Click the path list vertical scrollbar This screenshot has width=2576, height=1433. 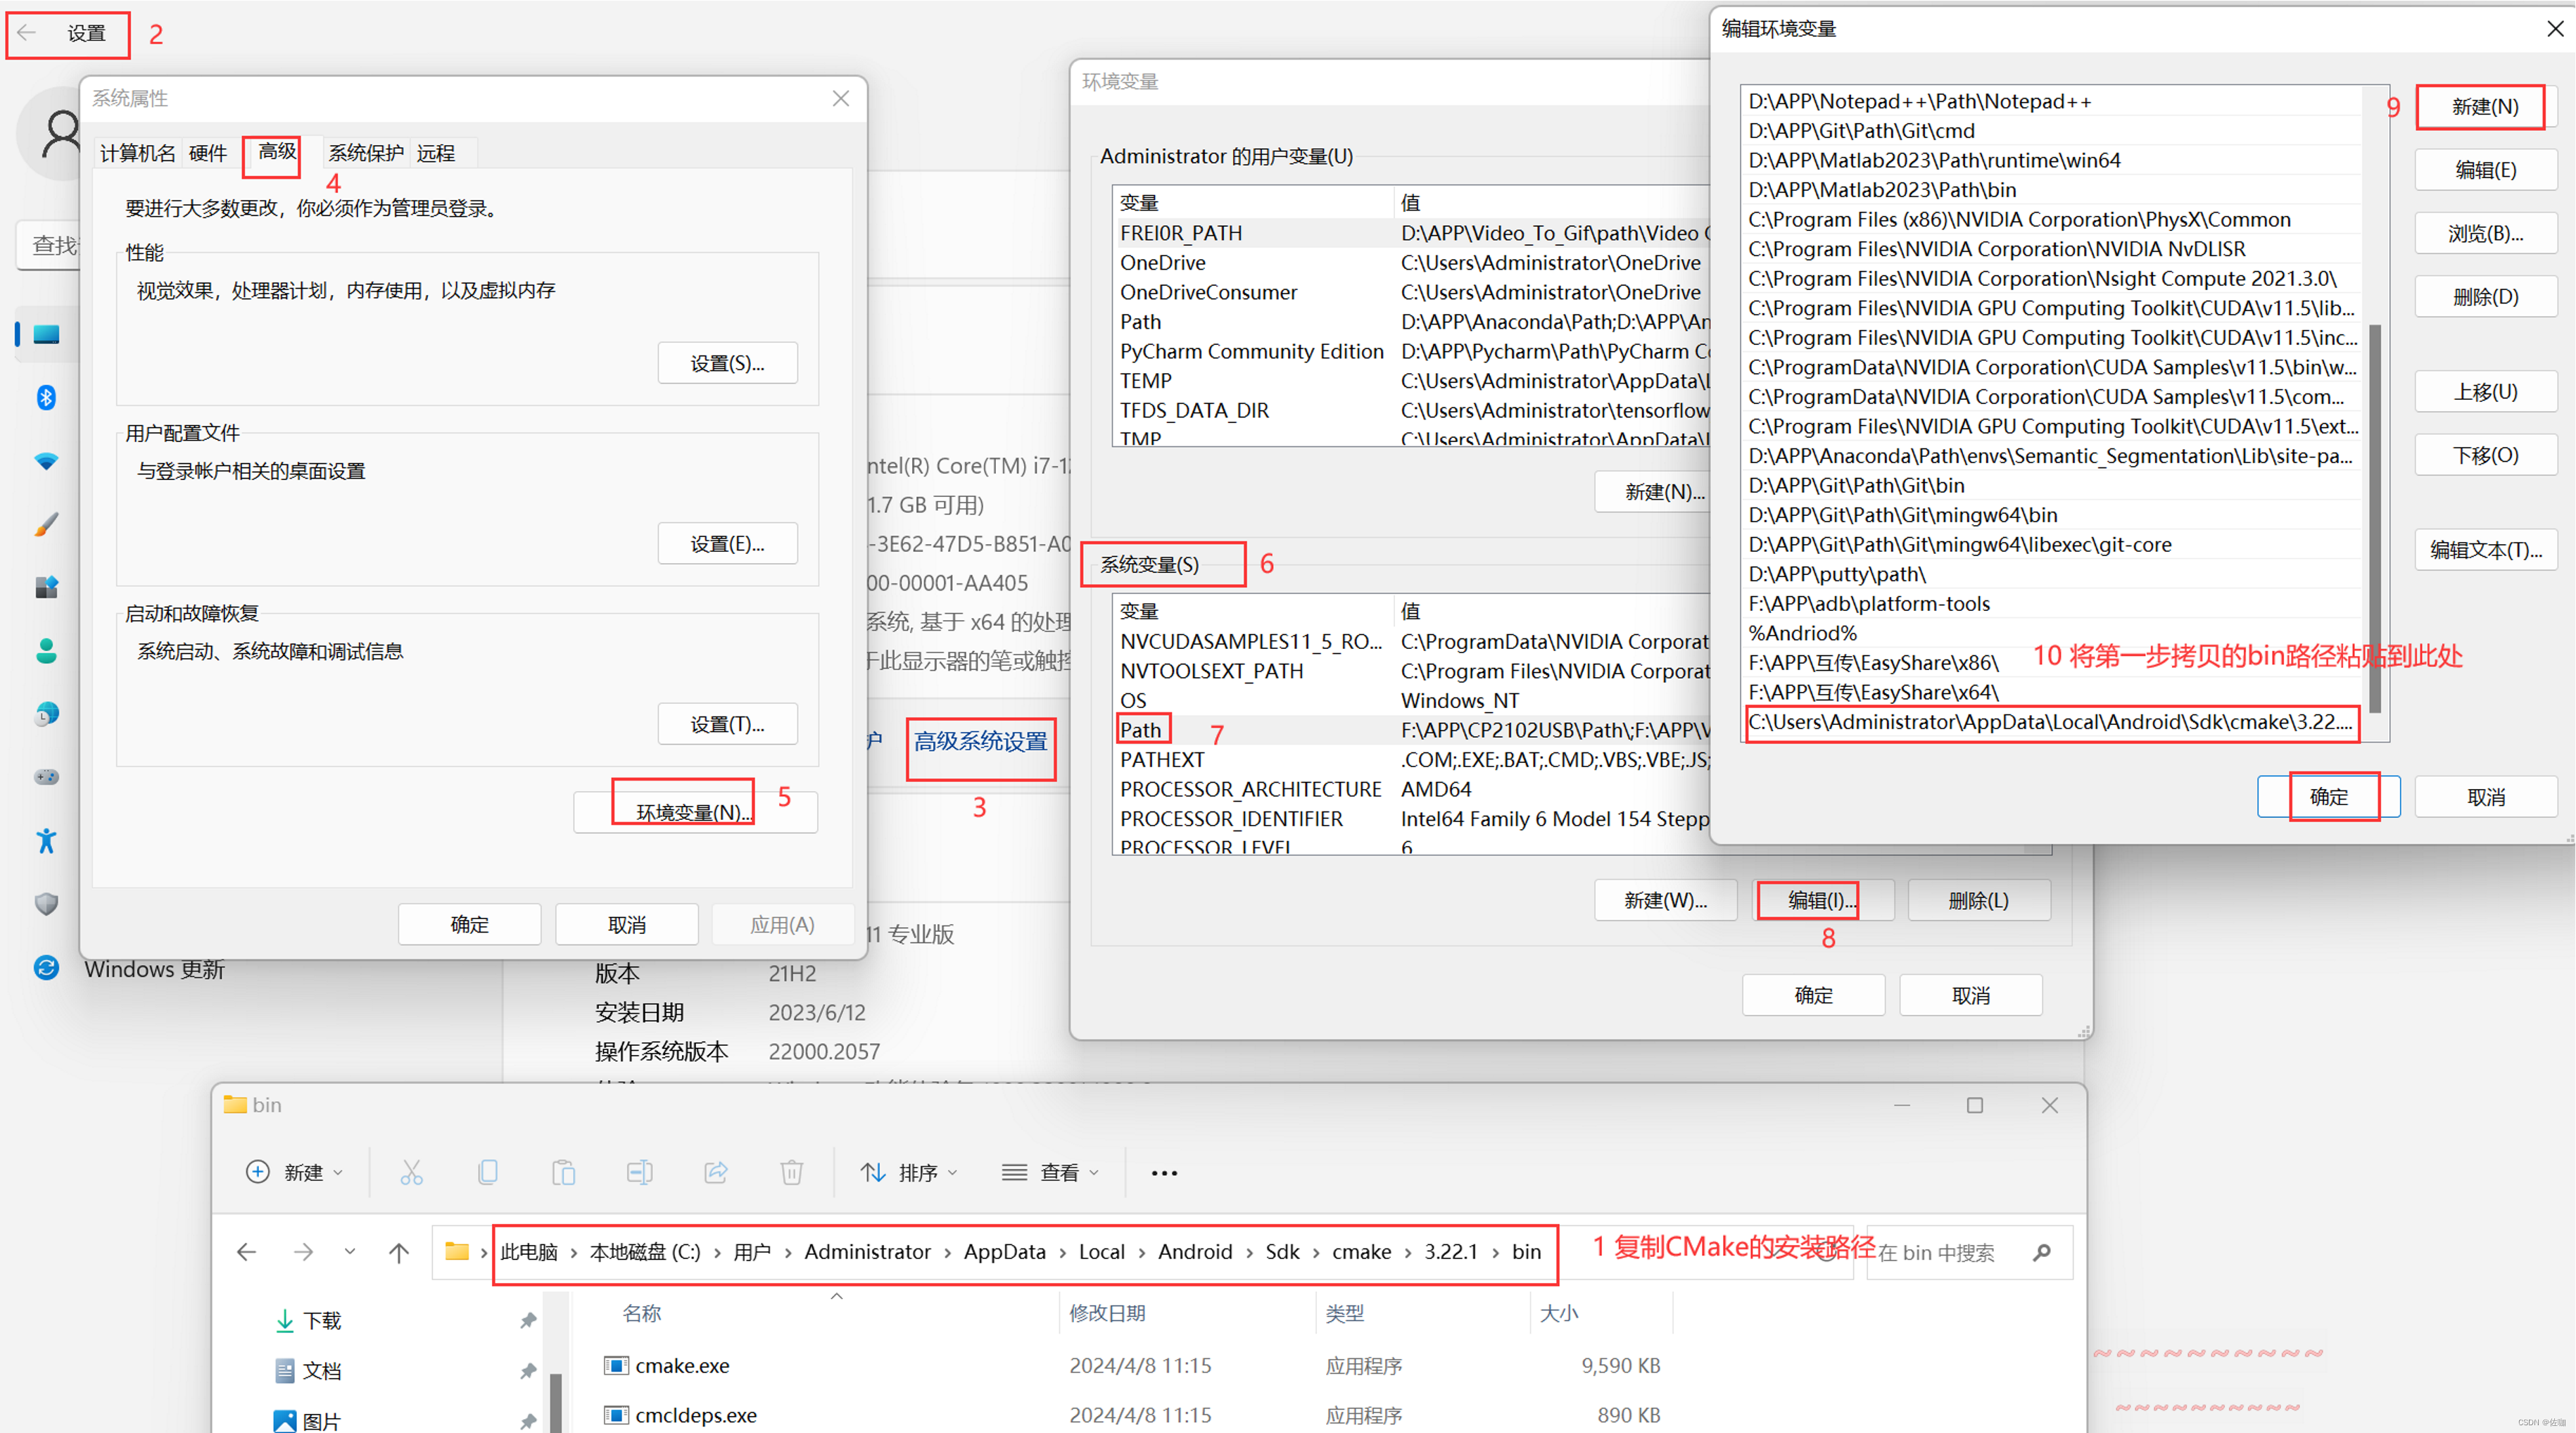[2374, 518]
